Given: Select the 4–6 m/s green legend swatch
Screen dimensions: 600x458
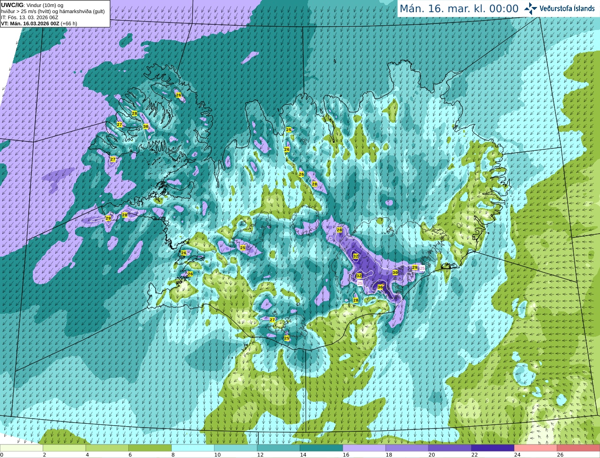Looking at the screenshot, I should tap(107, 448).
